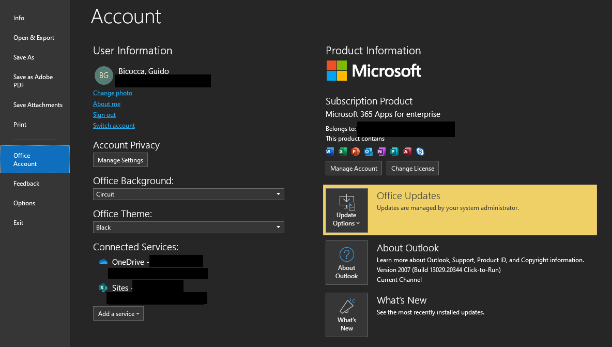Open the Update Options dropdown button
This screenshot has height=347, width=612.
pos(347,210)
